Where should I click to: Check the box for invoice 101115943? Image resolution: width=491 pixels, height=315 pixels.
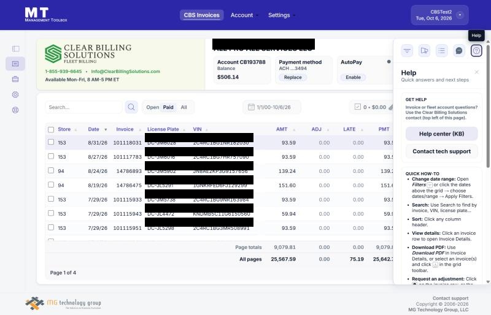pyautogui.click(x=51, y=213)
